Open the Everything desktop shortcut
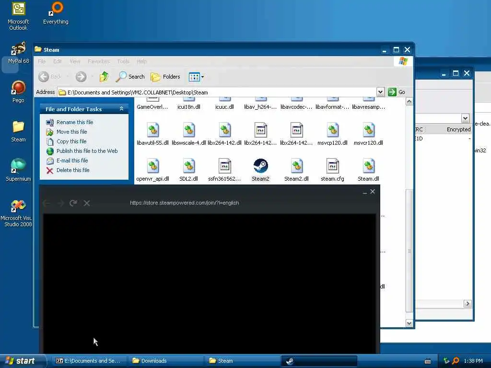 click(56, 14)
